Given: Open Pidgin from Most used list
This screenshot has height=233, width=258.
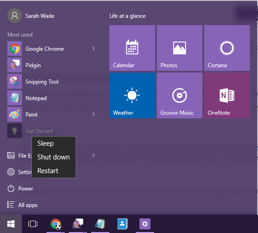Looking at the screenshot, I should click(52, 65).
